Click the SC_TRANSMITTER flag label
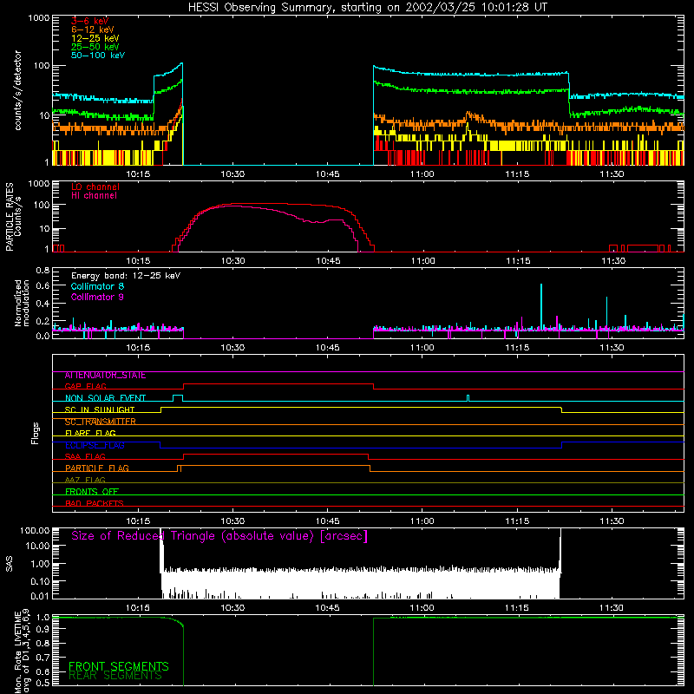 pyautogui.click(x=100, y=422)
